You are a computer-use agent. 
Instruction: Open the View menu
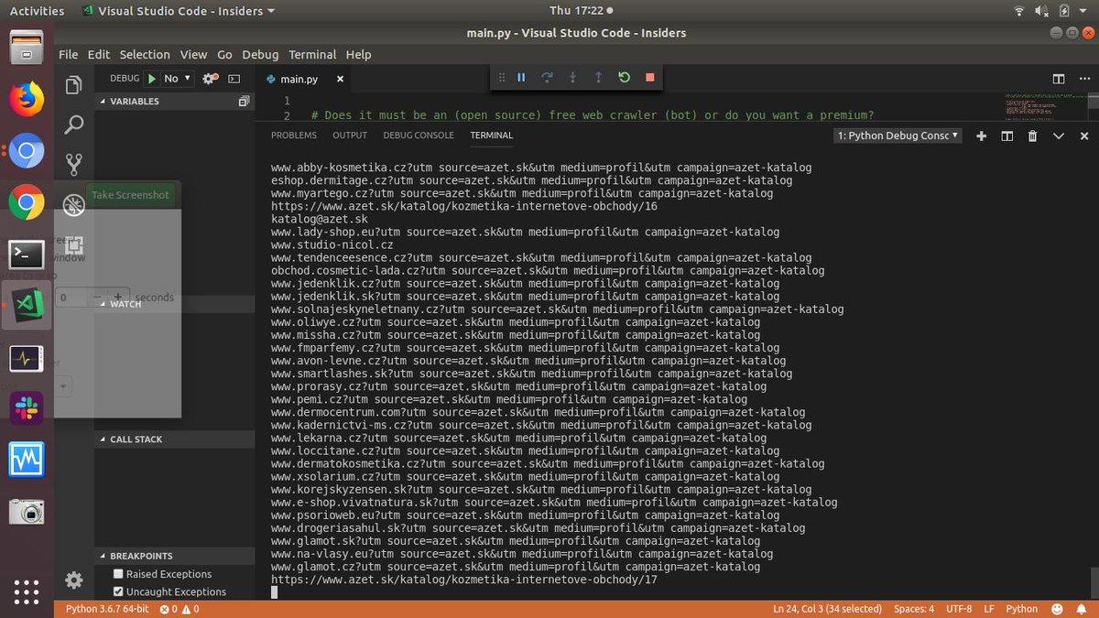coord(193,55)
